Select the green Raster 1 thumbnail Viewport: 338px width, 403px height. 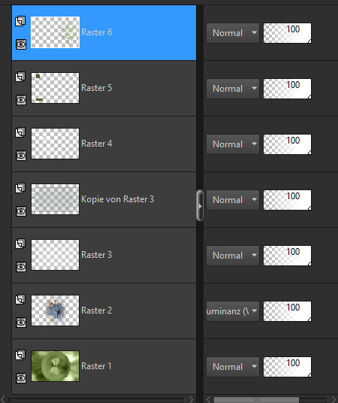[x=56, y=366]
